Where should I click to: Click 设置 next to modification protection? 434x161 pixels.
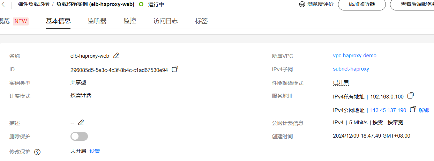95,151
